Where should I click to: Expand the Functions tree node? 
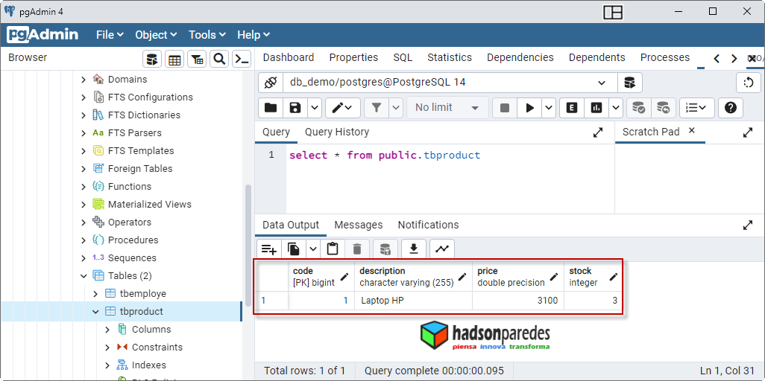pos(84,187)
